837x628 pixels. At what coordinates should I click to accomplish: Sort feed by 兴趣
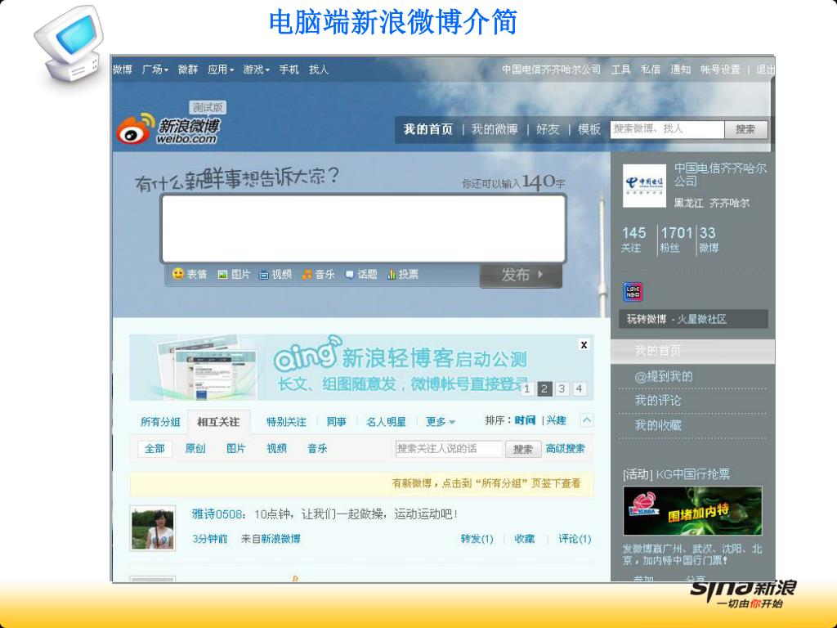pos(556,420)
